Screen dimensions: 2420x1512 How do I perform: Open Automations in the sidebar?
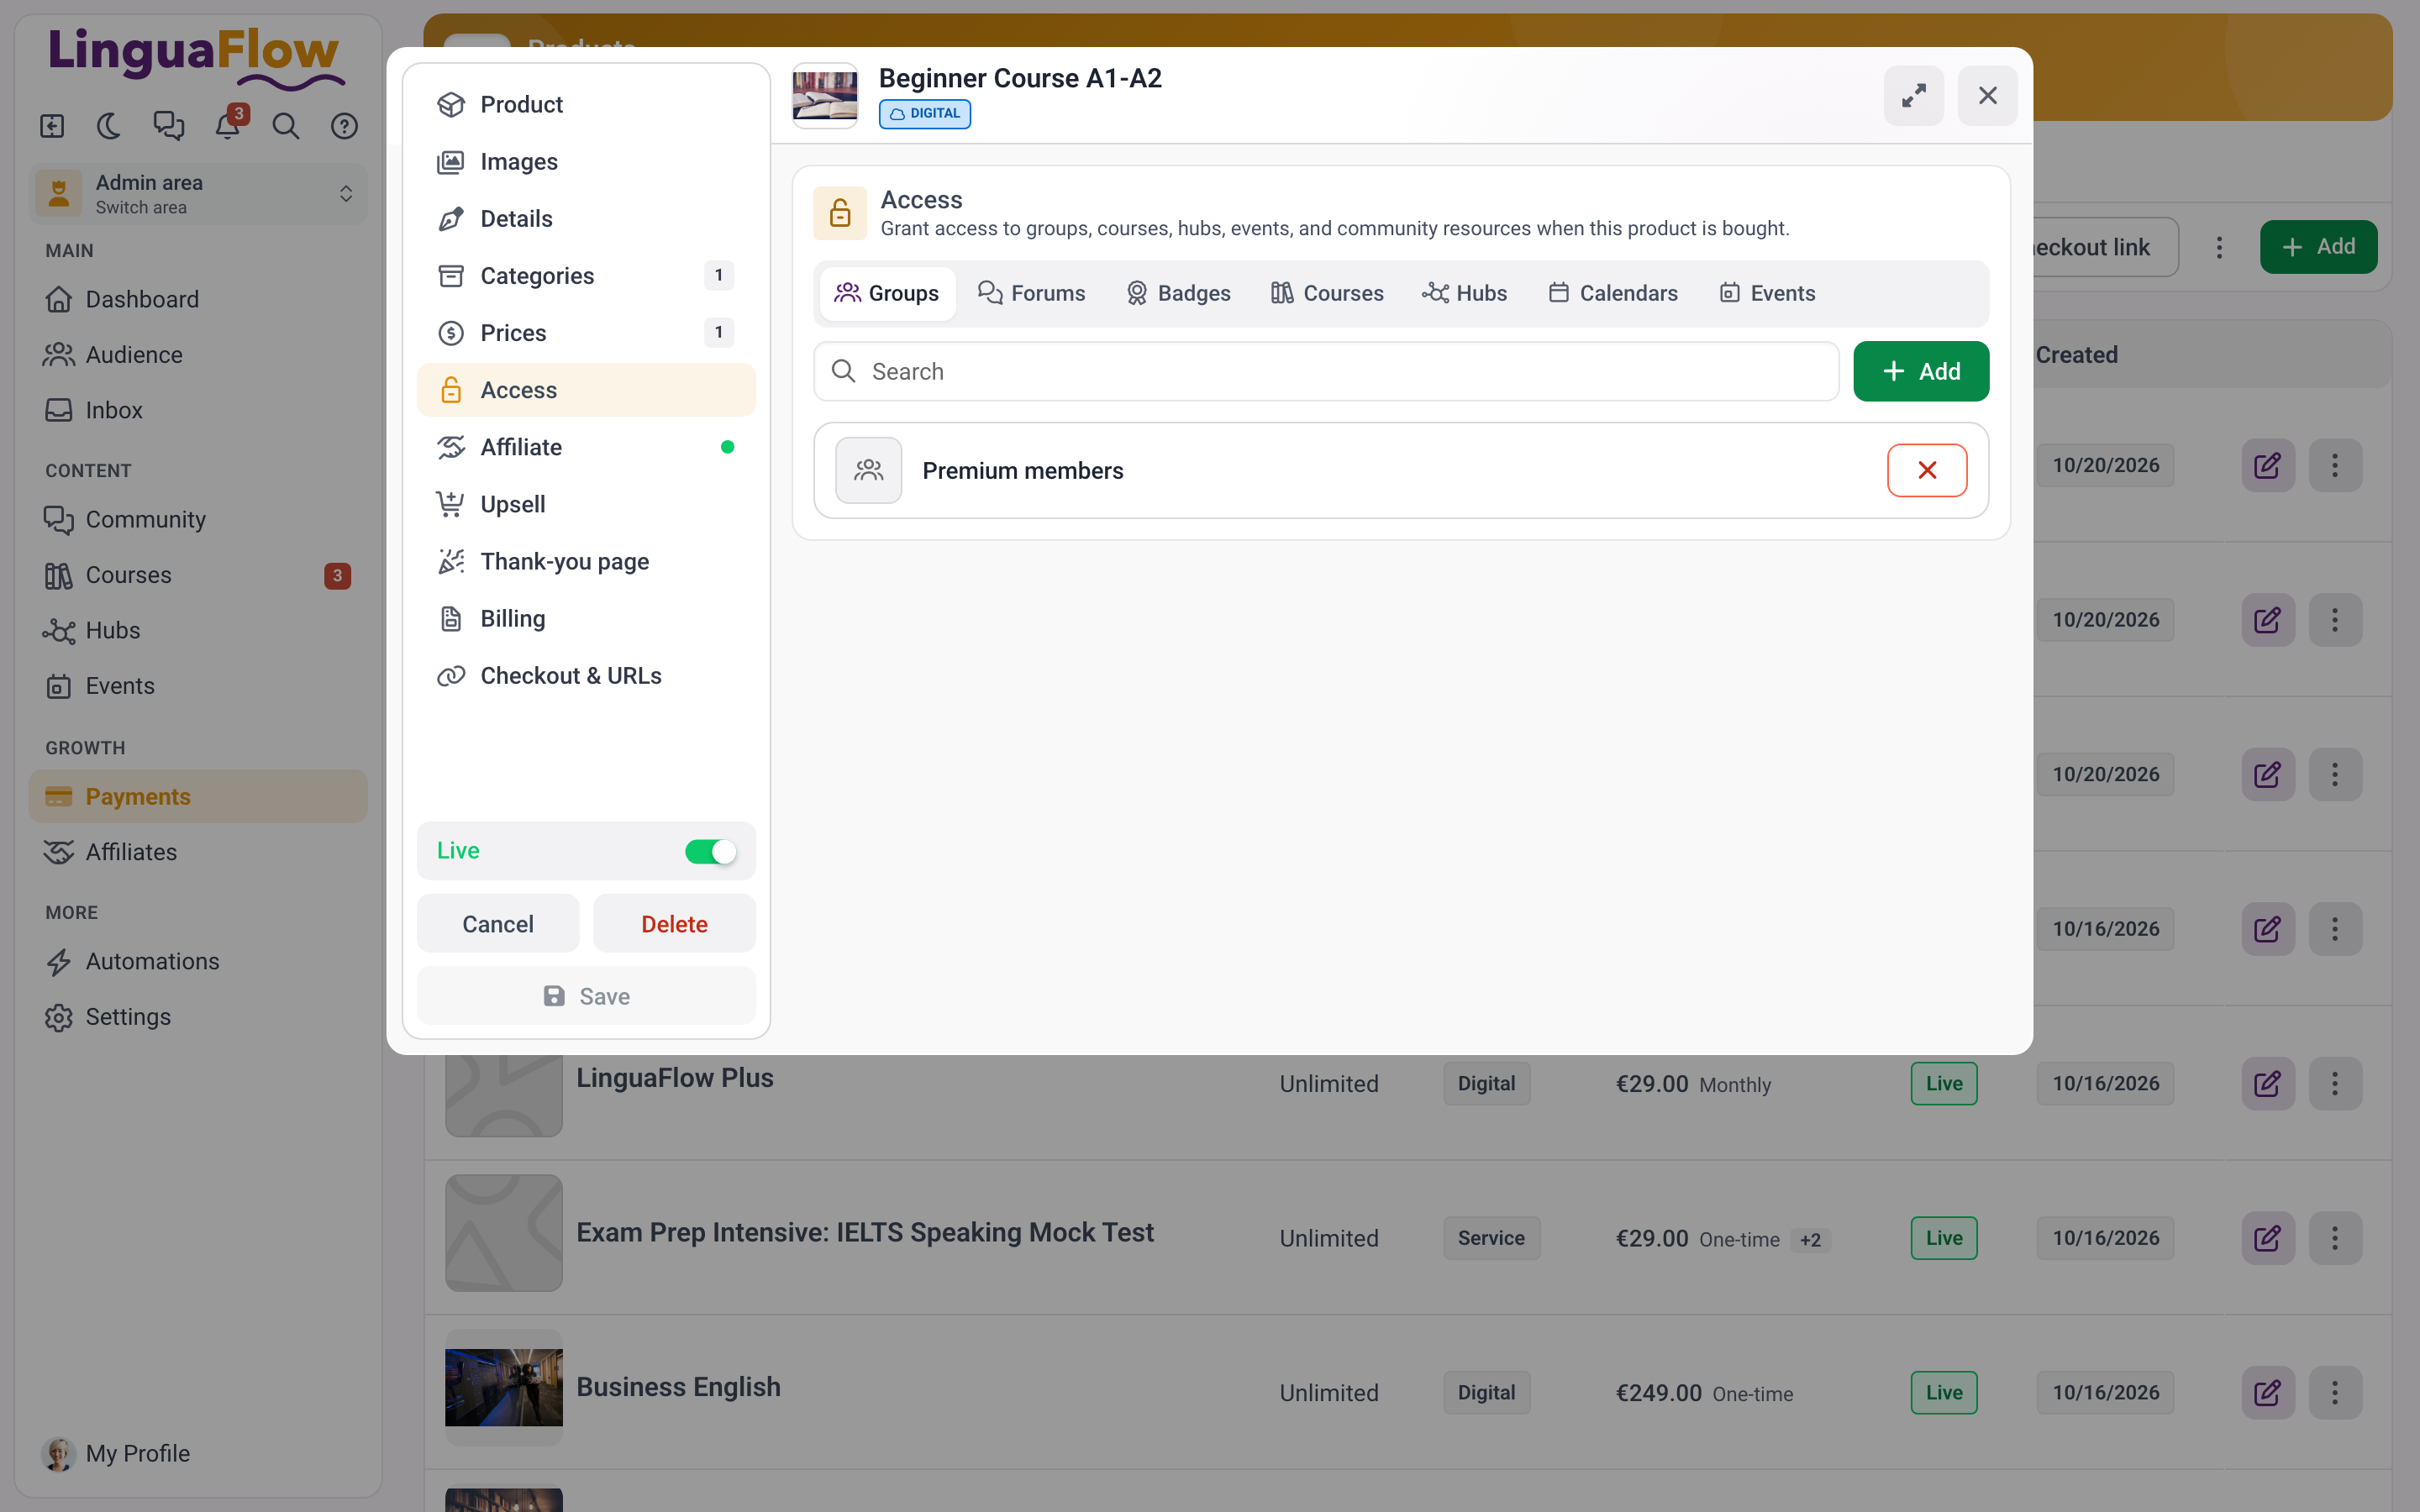pyautogui.click(x=198, y=961)
